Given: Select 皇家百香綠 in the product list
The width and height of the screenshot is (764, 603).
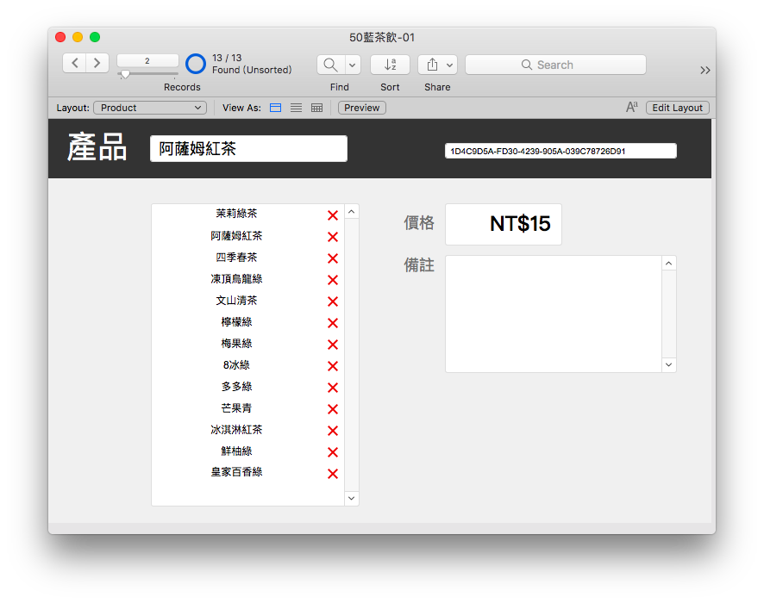Looking at the screenshot, I should coord(236,472).
